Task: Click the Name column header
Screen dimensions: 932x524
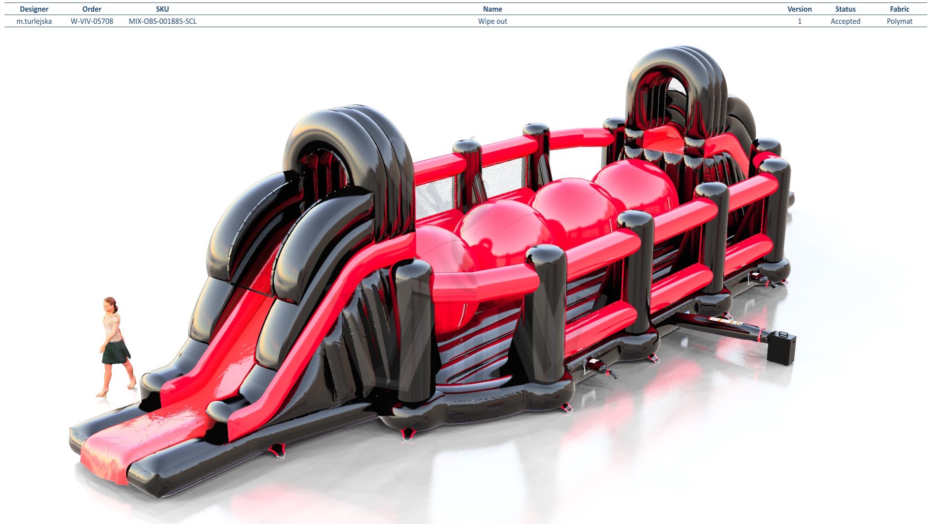Action: click(x=492, y=9)
